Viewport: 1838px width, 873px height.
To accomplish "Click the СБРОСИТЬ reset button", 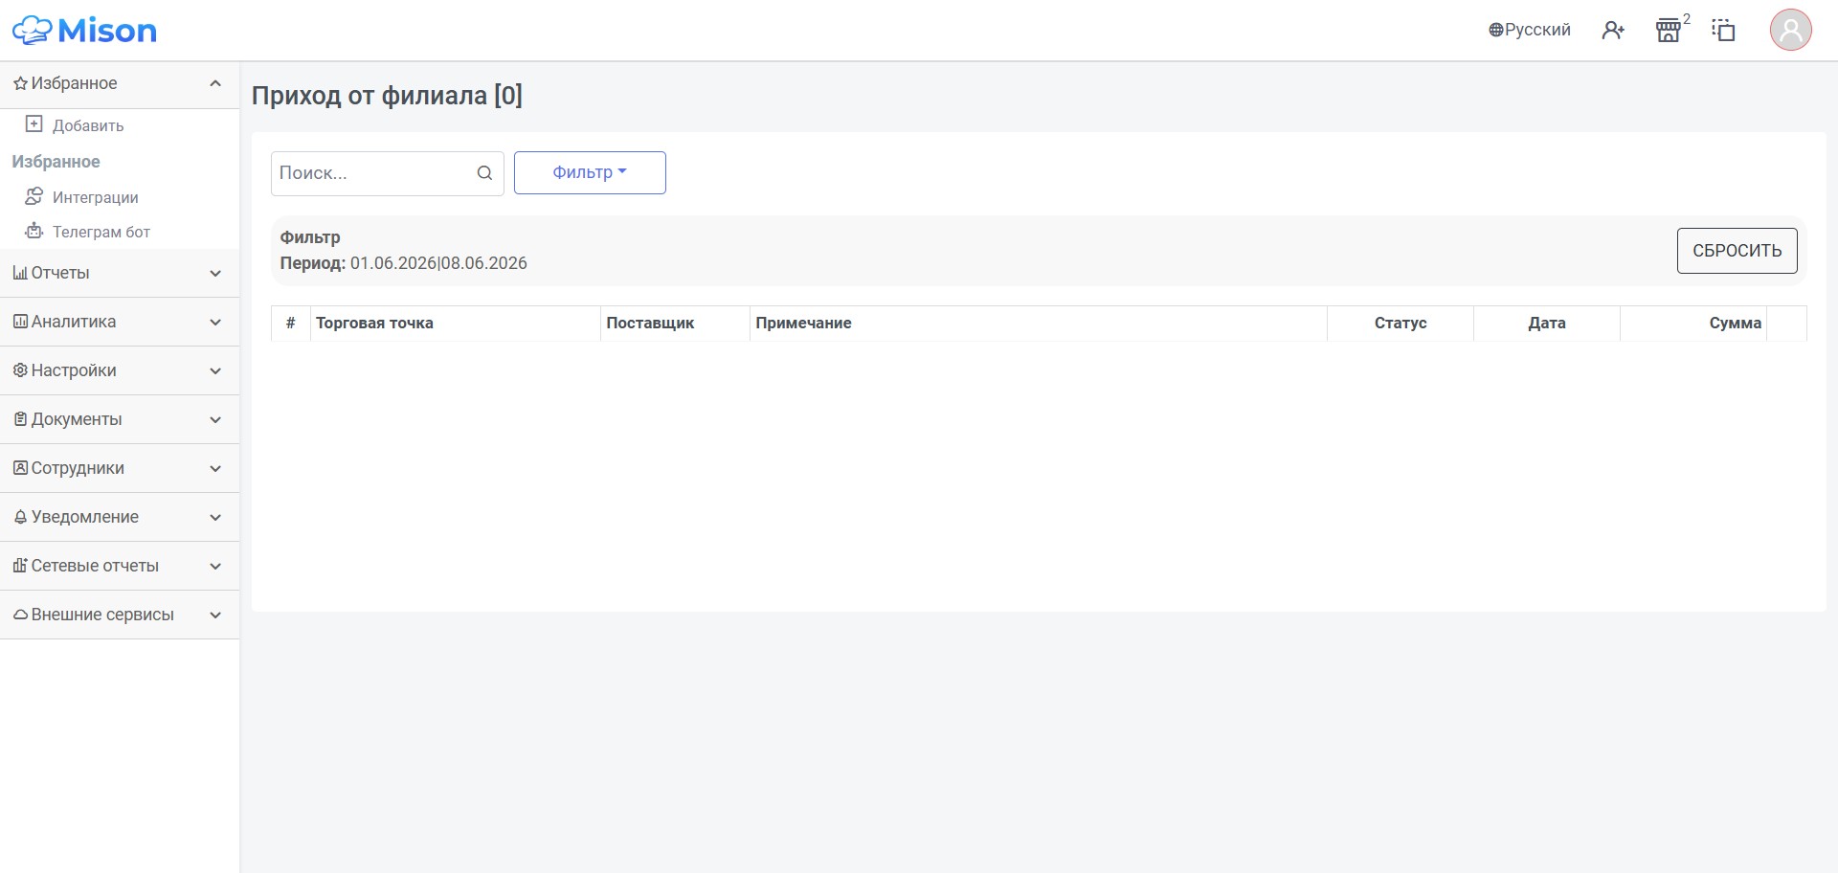I will [1737, 251].
